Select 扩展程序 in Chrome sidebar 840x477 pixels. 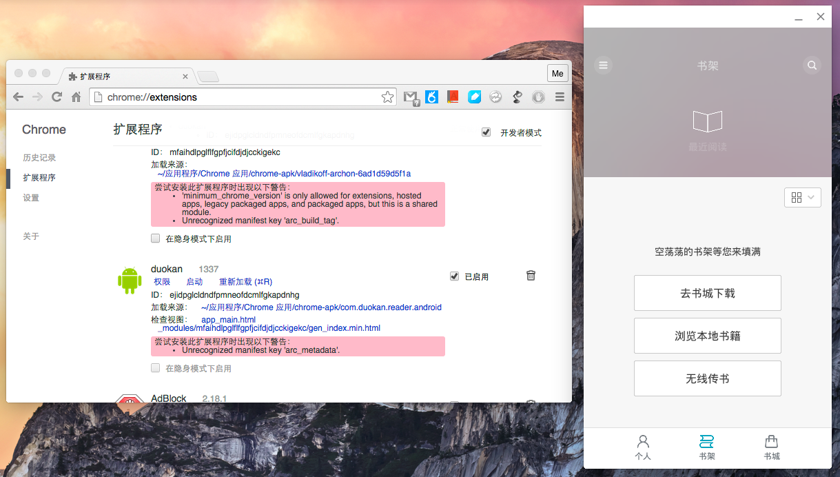coord(39,178)
